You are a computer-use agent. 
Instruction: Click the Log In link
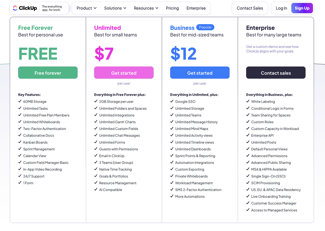[x=281, y=8]
